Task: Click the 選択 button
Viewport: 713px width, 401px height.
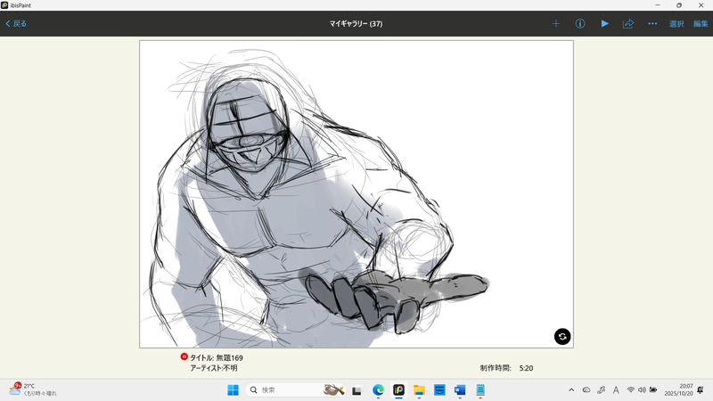Action: (x=676, y=24)
